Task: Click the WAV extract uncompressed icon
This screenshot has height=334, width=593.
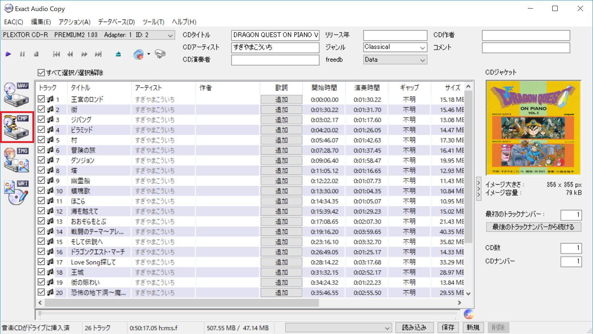Action: coord(16,94)
